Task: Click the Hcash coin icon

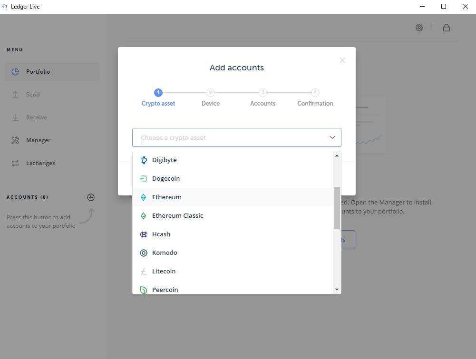Action: tap(144, 234)
